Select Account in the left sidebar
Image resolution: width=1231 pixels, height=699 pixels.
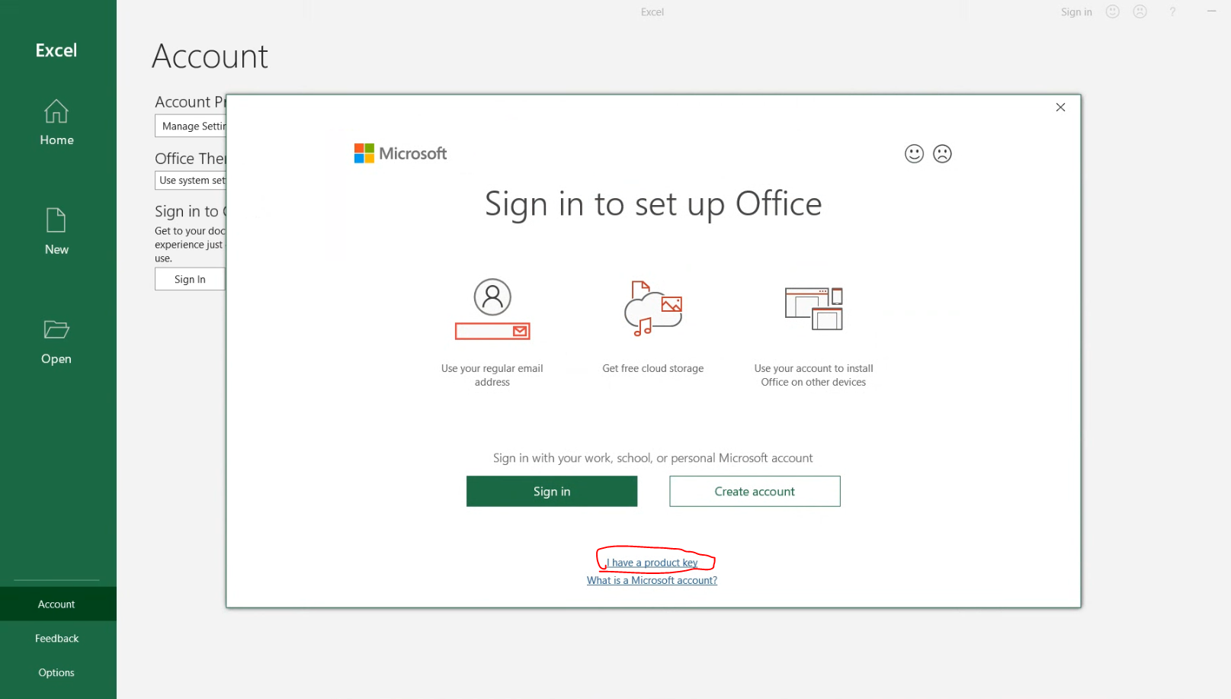pyautogui.click(x=57, y=604)
